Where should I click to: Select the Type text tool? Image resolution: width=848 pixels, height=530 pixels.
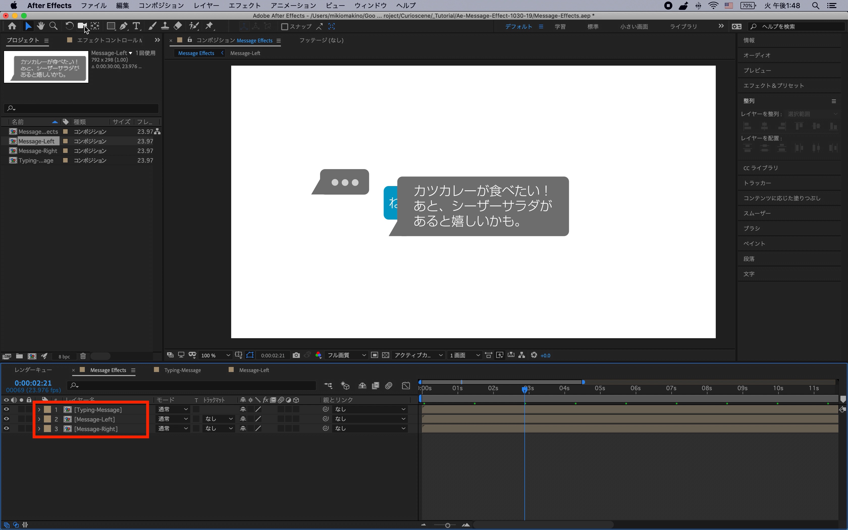(136, 26)
